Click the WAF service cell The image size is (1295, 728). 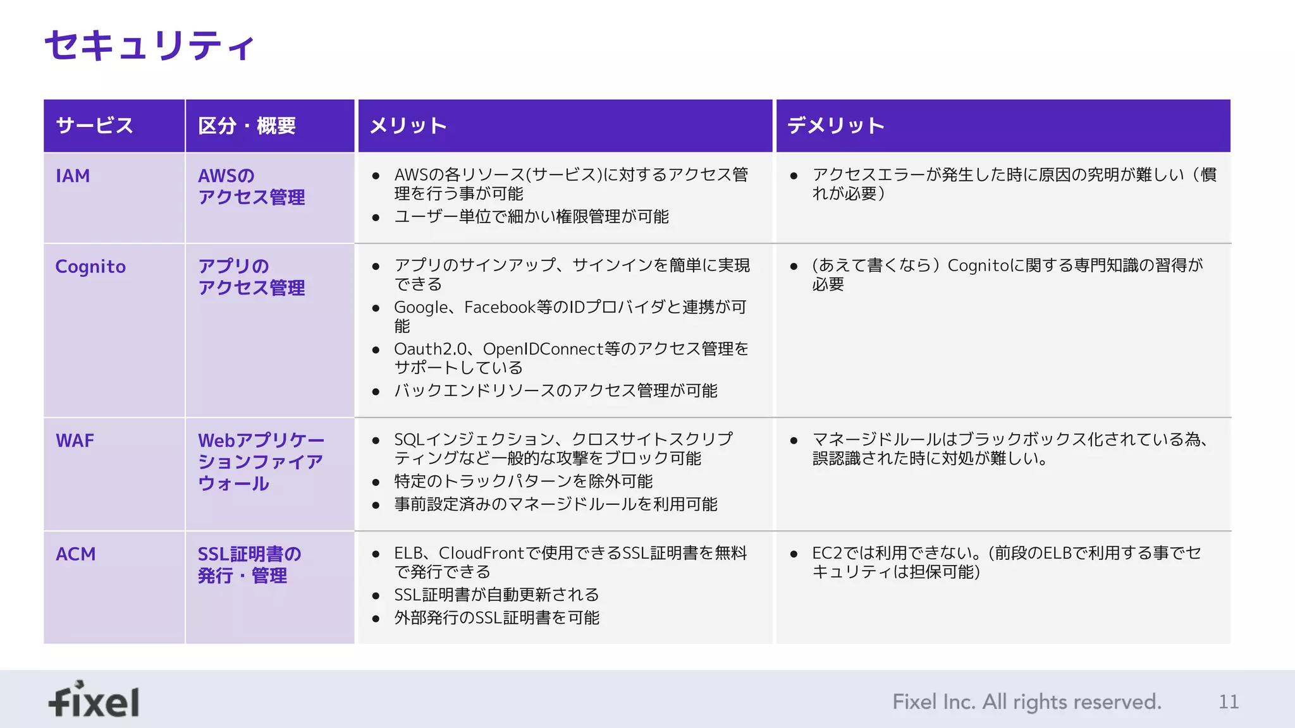(75, 440)
